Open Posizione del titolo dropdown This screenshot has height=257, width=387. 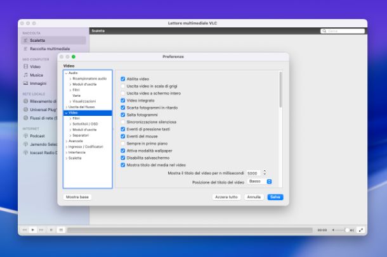(259, 182)
